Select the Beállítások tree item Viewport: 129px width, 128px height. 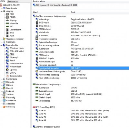pyautogui.click(x=11, y=101)
